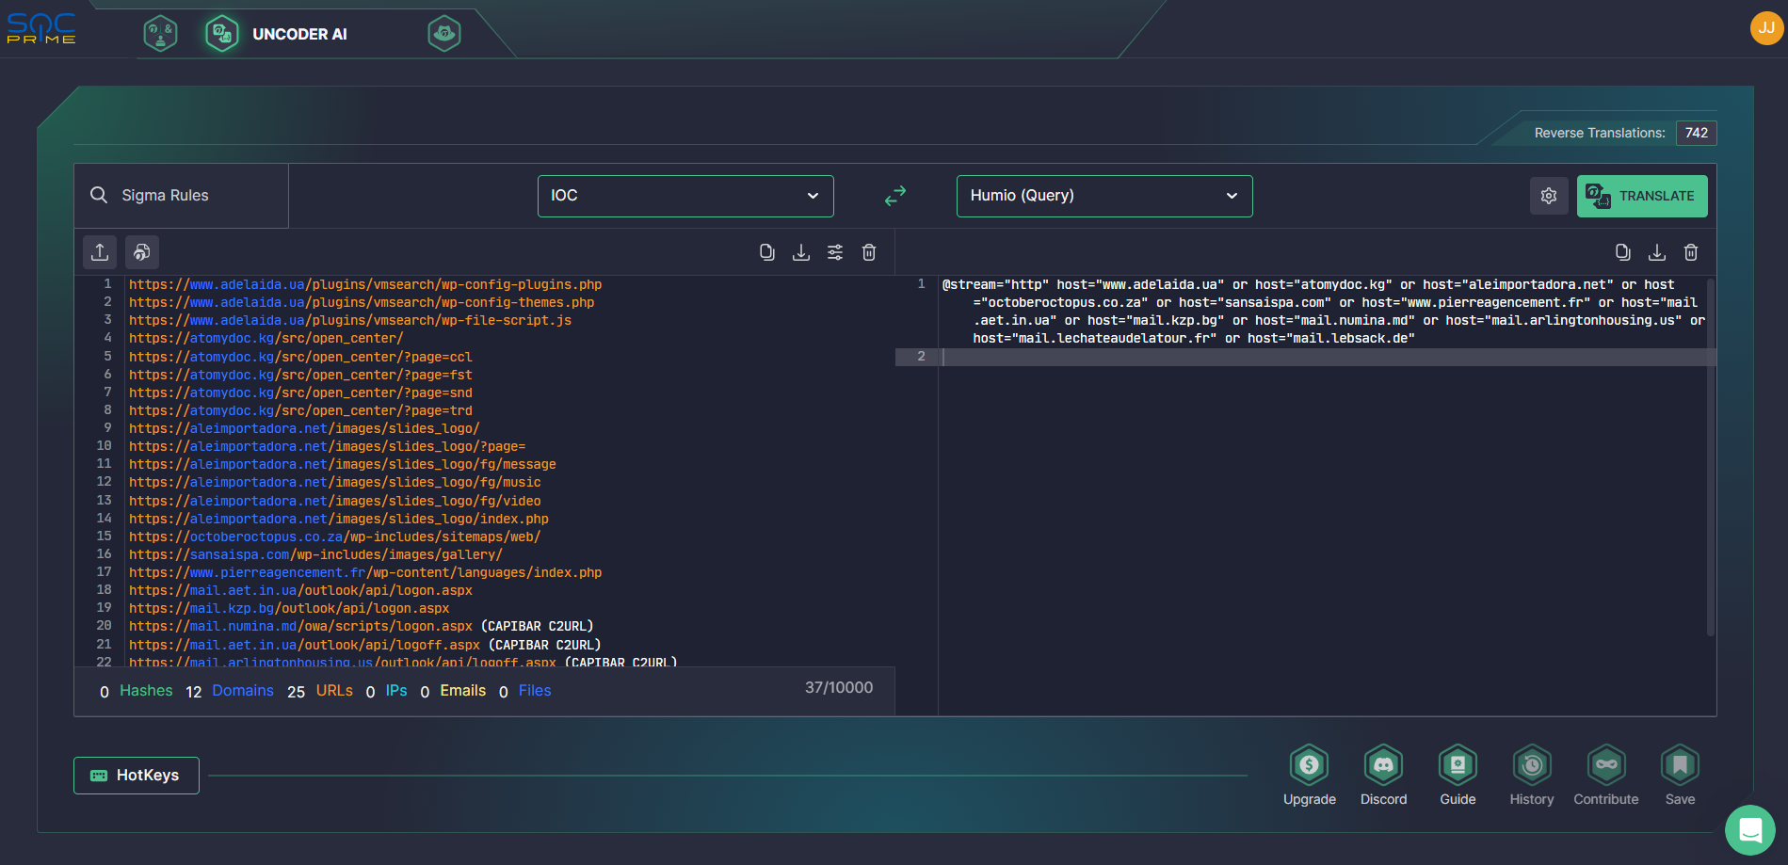Copy the translated Humio query
The image size is (1788, 865).
pyautogui.click(x=1623, y=252)
